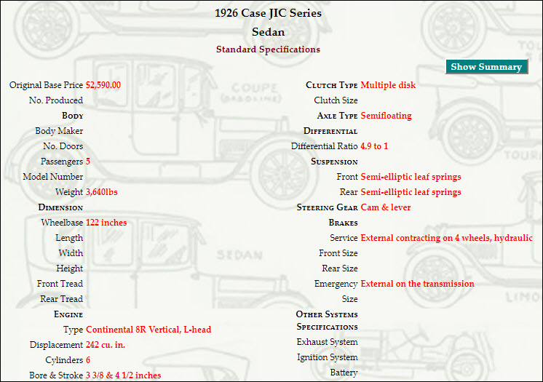This screenshot has width=543, height=382.
Task: Select emergency brake 'External on the transmission'
Action: (417, 284)
